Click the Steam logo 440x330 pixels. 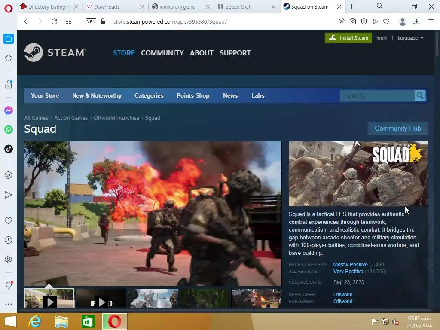click(x=55, y=52)
